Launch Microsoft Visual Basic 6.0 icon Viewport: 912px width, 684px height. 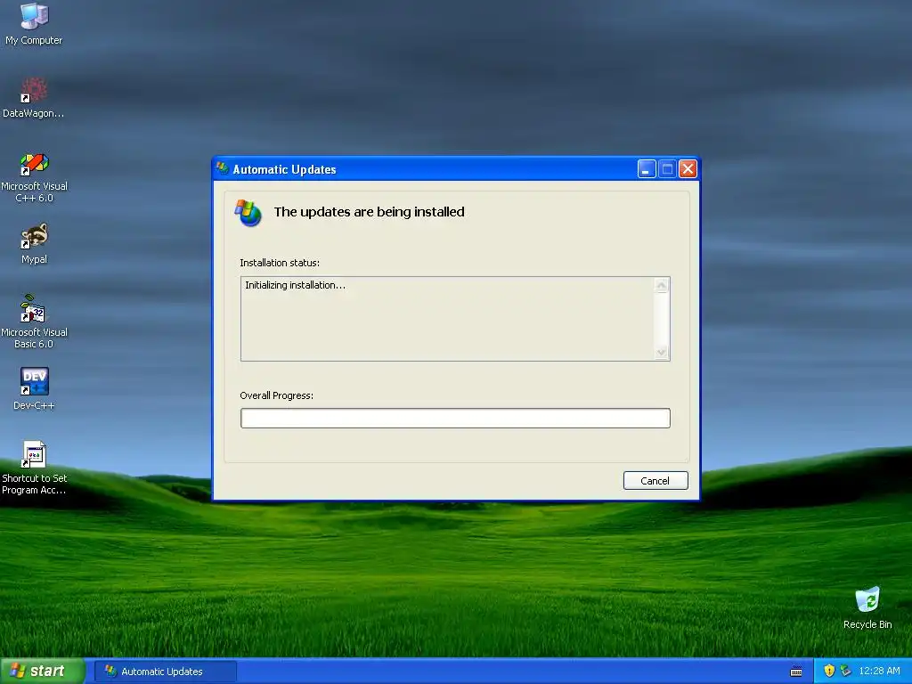pyautogui.click(x=34, y=309)
